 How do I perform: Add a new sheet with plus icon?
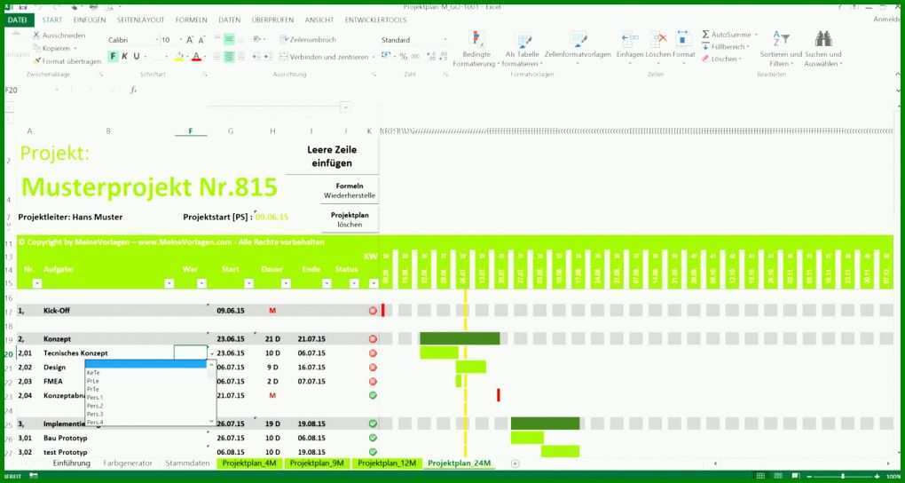515,463
